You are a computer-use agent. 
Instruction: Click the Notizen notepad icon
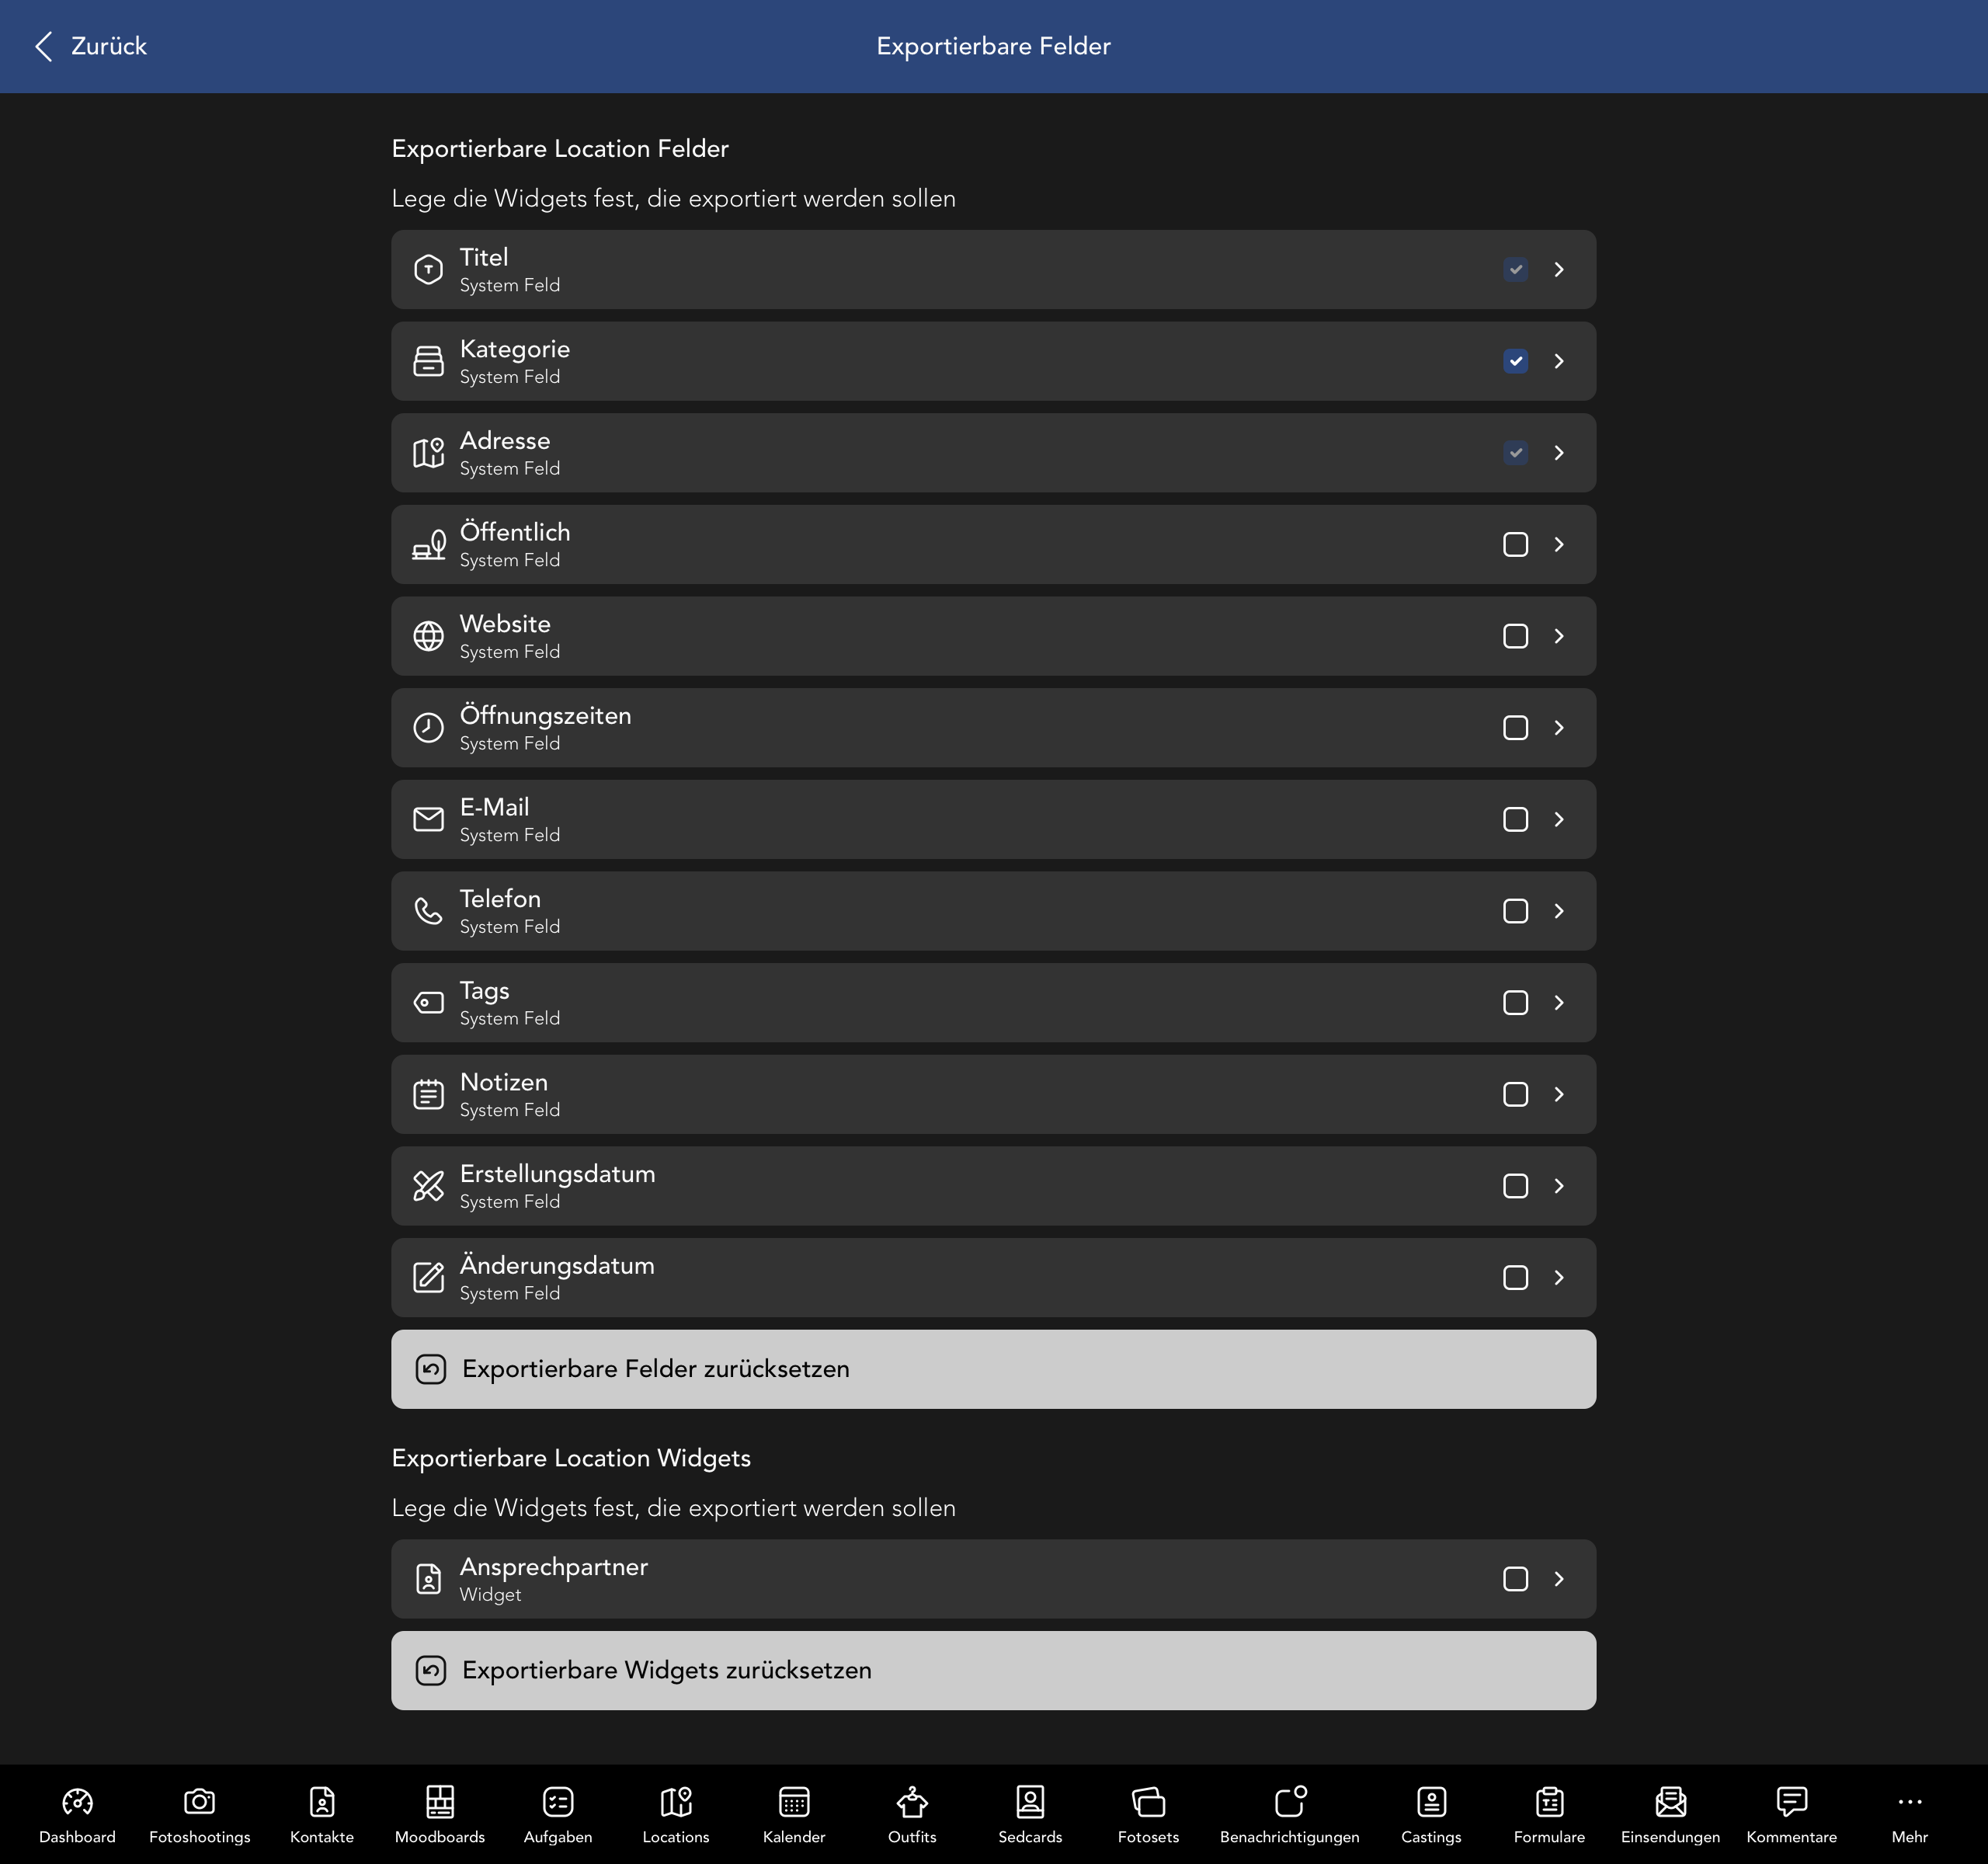tap(428, 1095)
